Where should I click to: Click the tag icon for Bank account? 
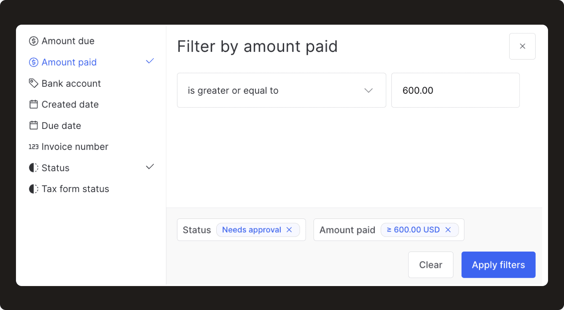point(33,83)
